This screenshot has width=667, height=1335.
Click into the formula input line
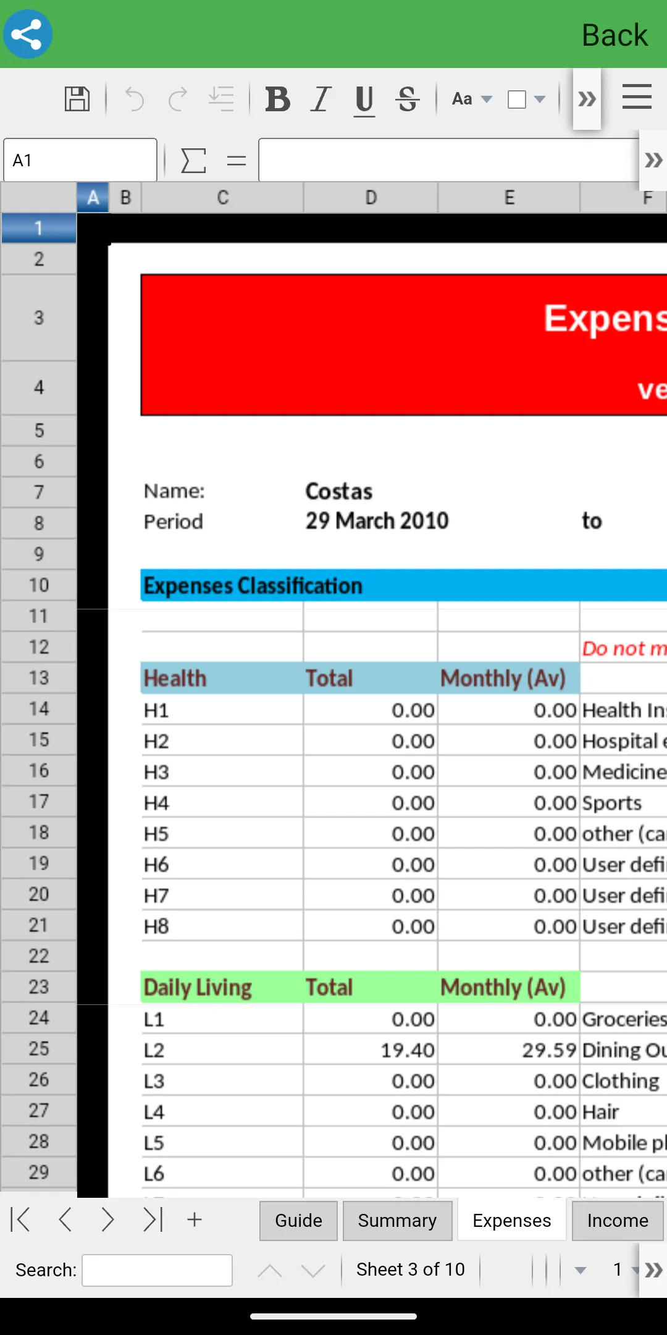pyautogui.click(x=449, y=160)
